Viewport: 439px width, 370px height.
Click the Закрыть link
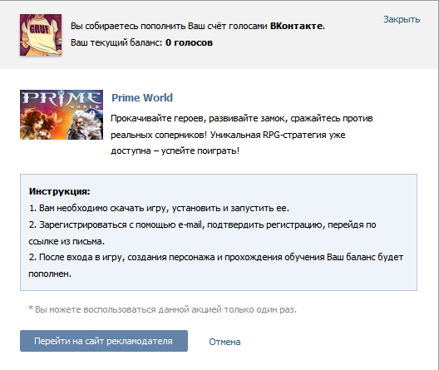click(x=402, y=19)
